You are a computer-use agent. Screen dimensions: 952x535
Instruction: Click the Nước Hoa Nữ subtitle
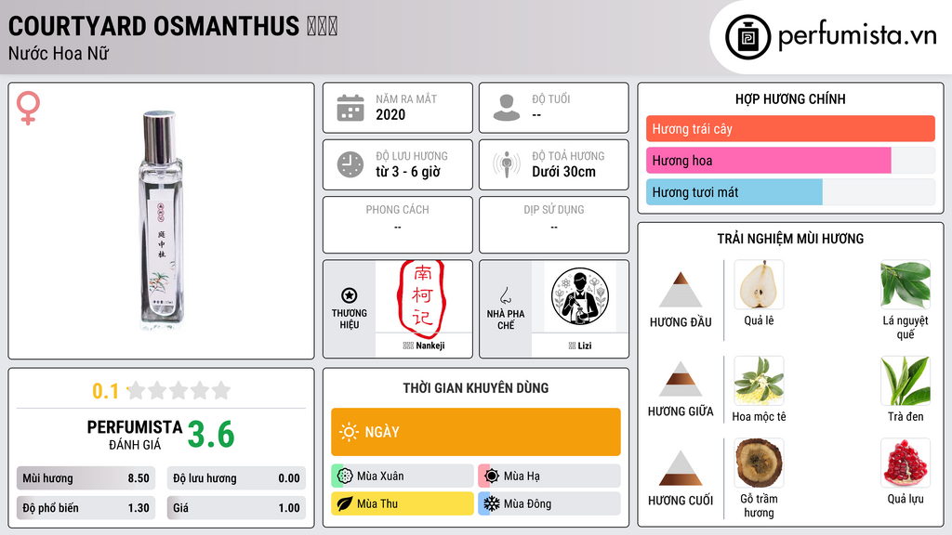(x=59, y=53)
